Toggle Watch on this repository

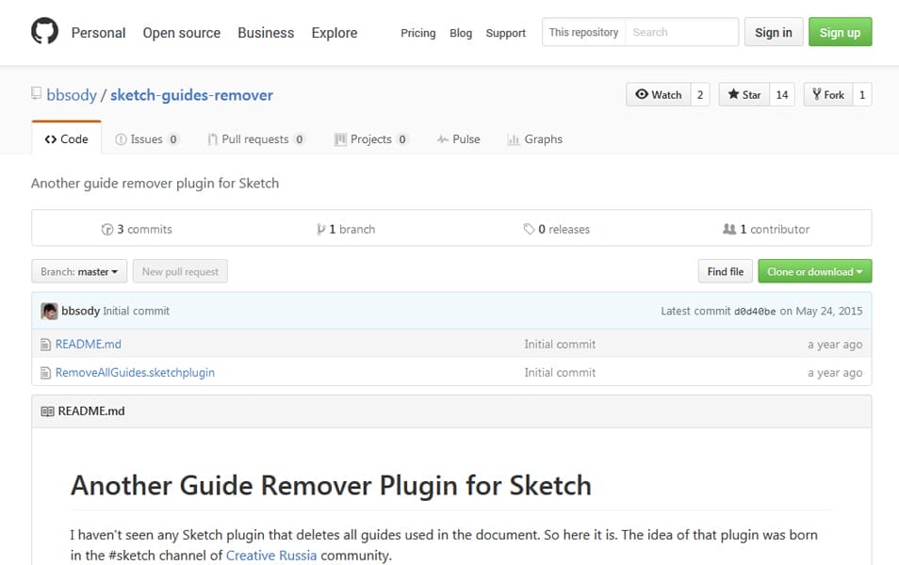(660, 94)
